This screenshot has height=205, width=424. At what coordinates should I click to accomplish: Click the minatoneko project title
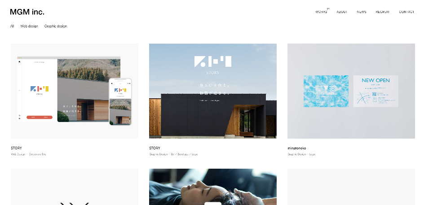(x=296, y=148)
